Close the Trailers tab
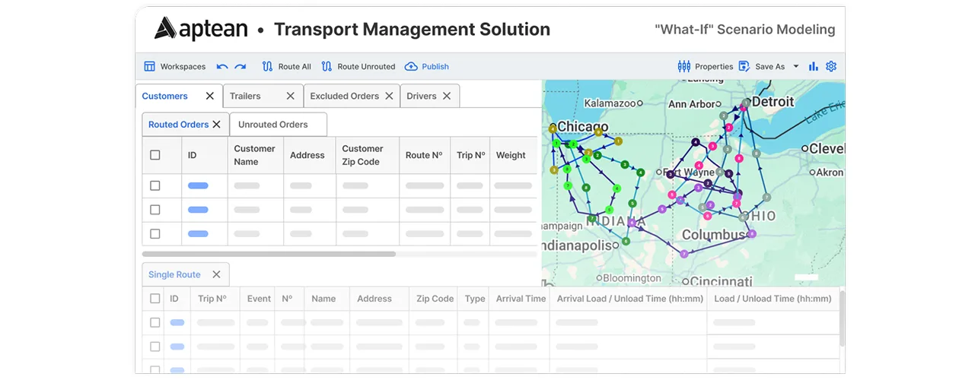This screenshot has width=978, height=380. [290, 96]
